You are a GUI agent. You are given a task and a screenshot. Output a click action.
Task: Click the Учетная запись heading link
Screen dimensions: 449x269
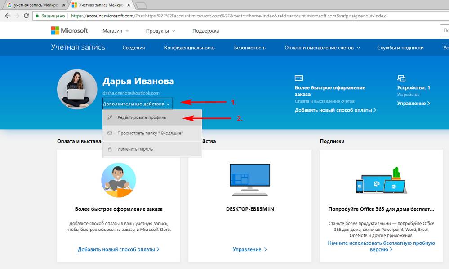click(x=78, y=47)
